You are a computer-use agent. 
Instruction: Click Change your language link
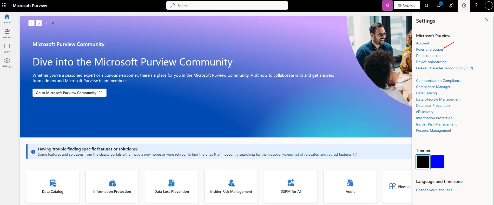coord(437,190)
